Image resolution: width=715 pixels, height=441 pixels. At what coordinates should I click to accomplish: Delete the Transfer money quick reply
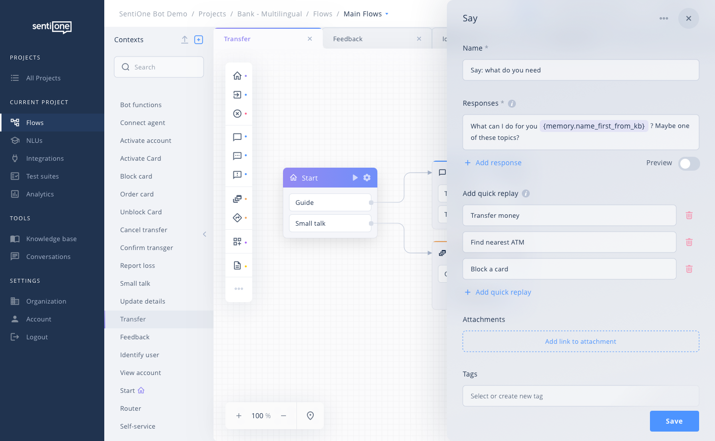pos(689,215)
